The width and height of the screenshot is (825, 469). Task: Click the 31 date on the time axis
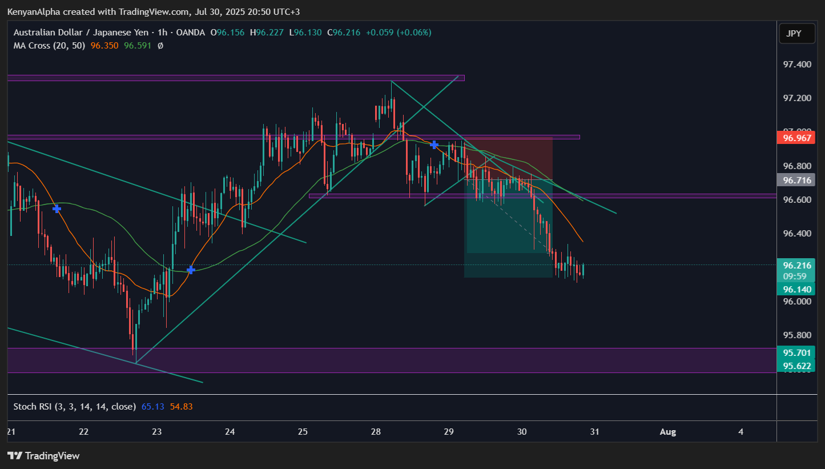(x=594, y=432)
